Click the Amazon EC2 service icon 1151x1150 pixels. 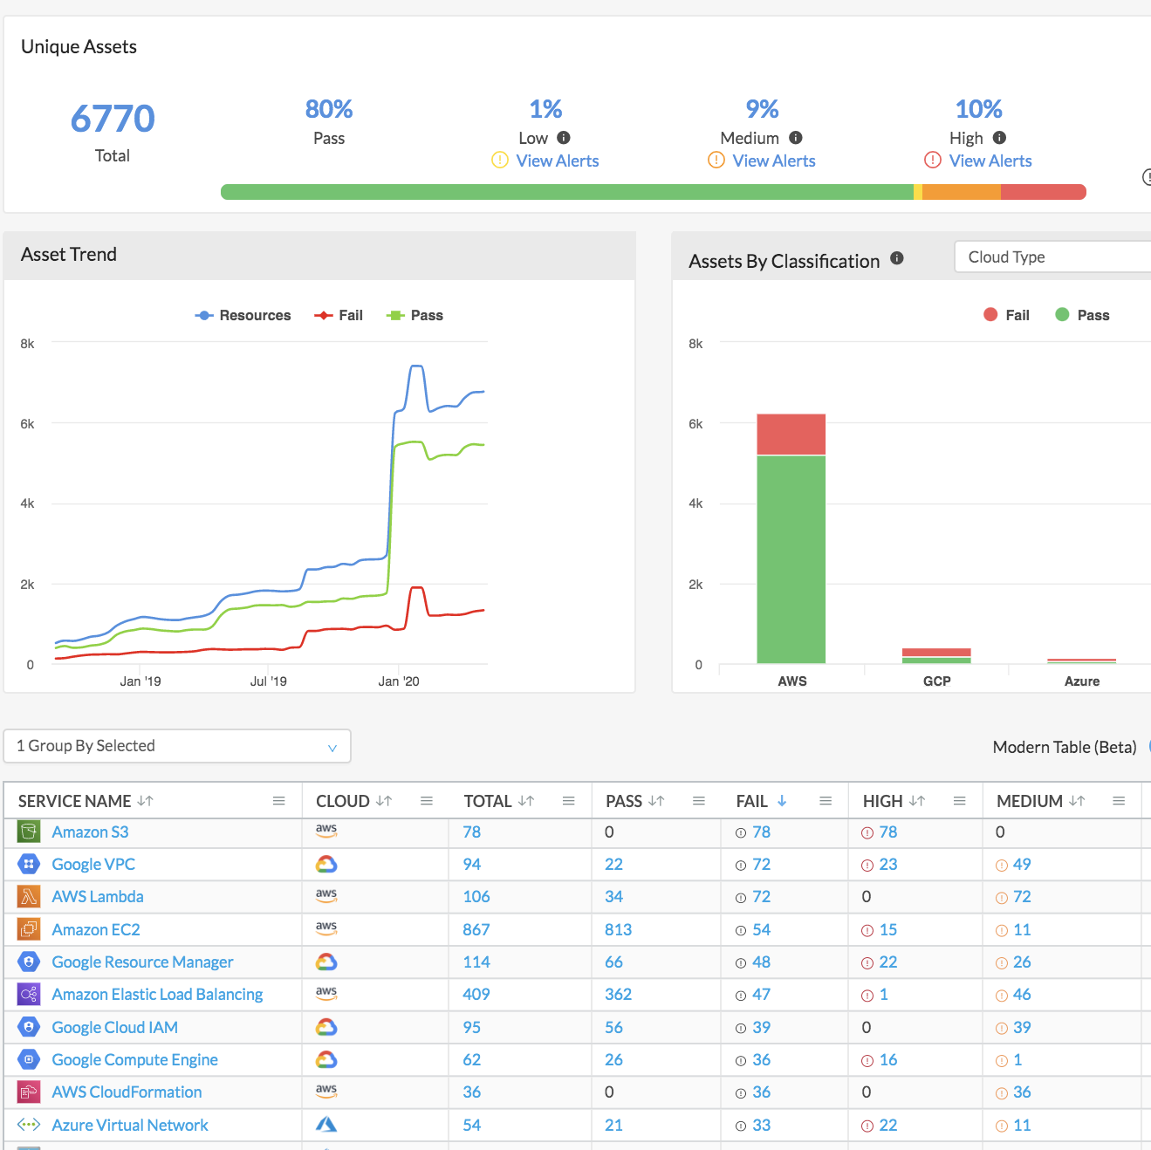click(x=29, y=929)
